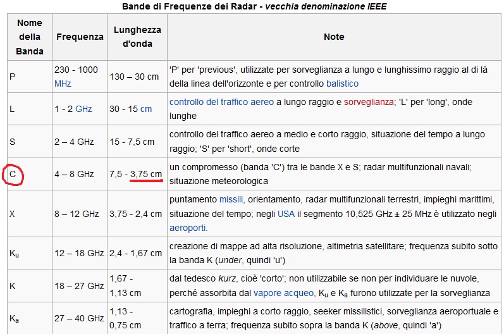Click the '230 - 1000' frequency text
Screen dimensions: 504x334
click(76, 70)
